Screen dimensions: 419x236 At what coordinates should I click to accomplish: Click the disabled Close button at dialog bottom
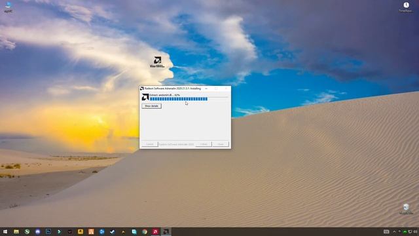(221, 144)
